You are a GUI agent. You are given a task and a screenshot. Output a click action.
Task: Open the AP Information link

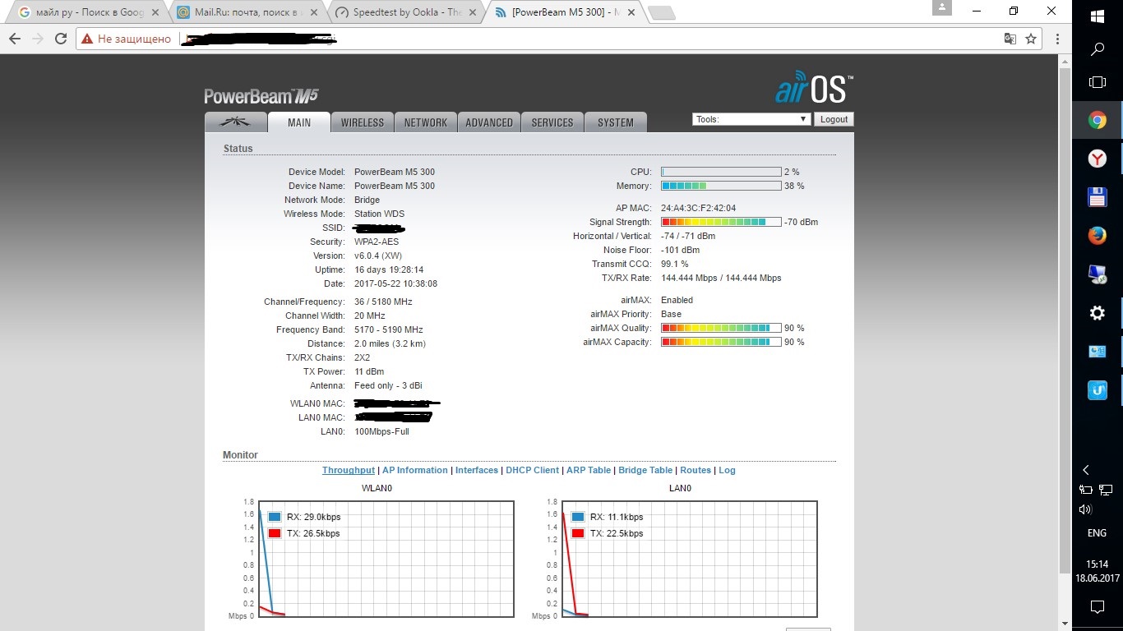pyautogui.click(x=415, y=471)
